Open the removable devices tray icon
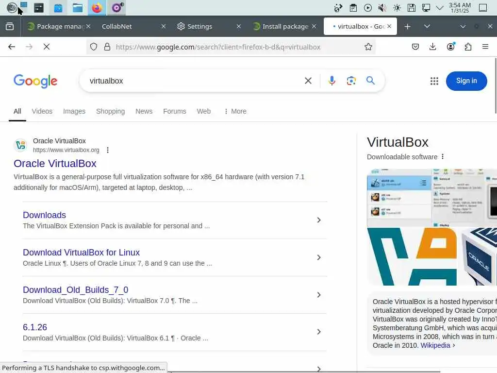 [412, 8]
